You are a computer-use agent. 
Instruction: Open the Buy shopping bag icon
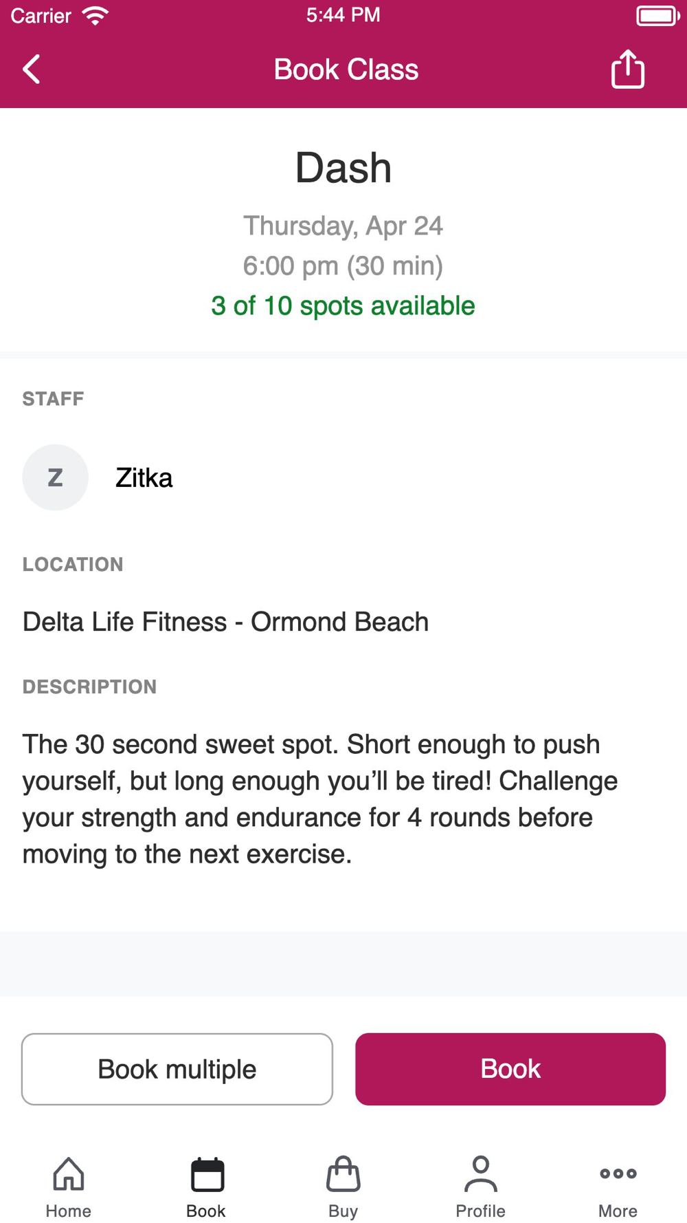(343, 1173)
